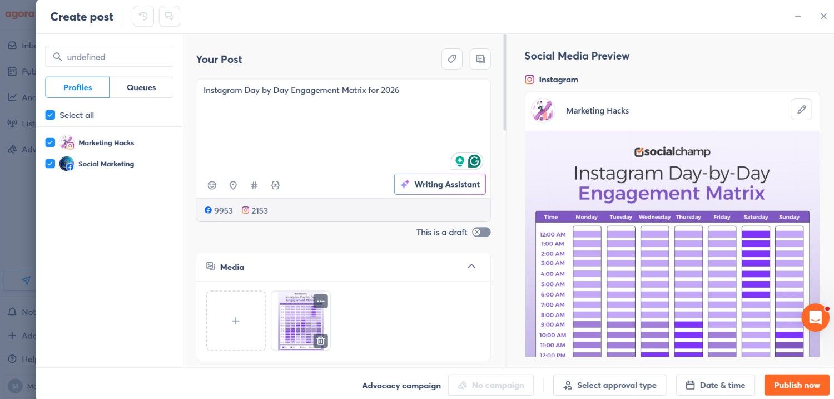
Task: Click the Instagram character count 2153
Action: 255,210
